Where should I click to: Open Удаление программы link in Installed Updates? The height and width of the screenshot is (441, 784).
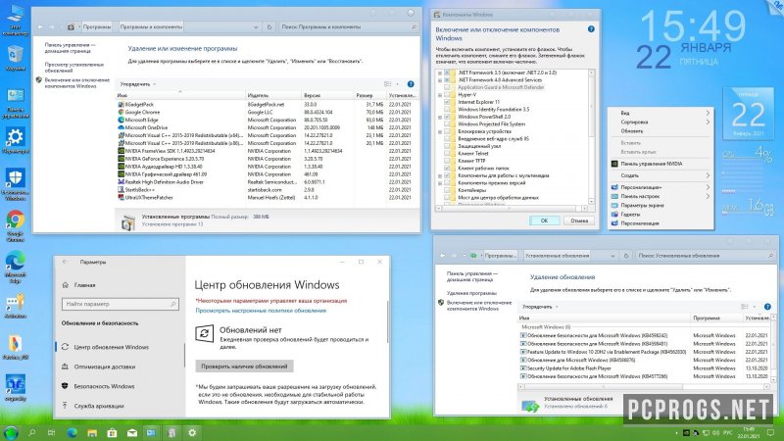(x=471, y=293)
